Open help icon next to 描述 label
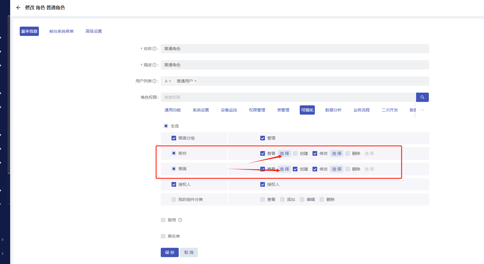484x264 pixels. pyautogui.click(x=154, y=65)
